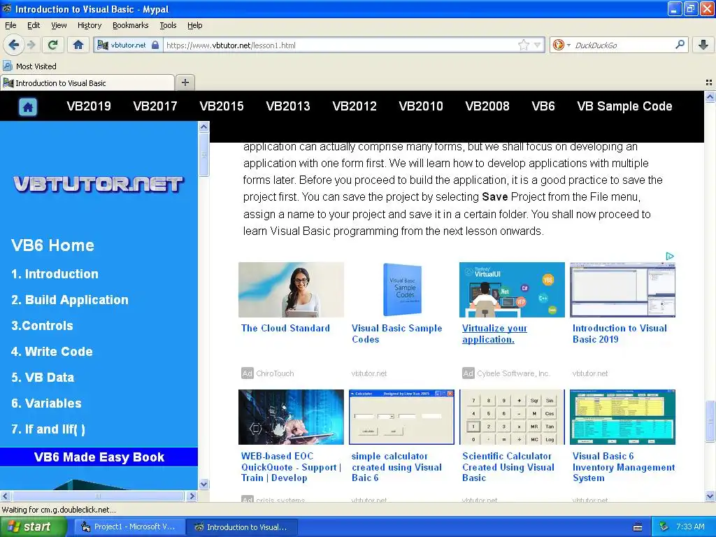Click the magnifier search icon
The height and width of the screenshot is (537, 716).
680,44
